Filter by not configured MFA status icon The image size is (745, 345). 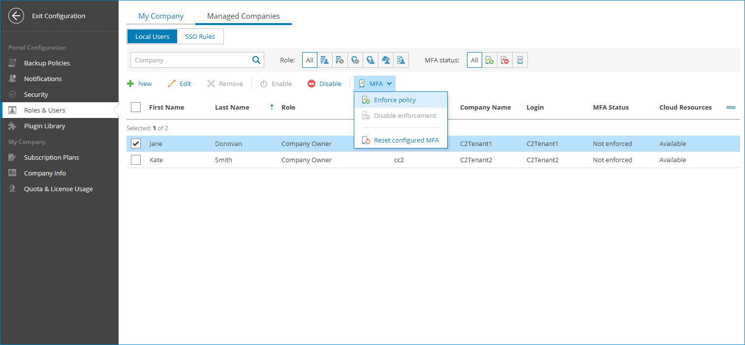(x=520, y=59)
